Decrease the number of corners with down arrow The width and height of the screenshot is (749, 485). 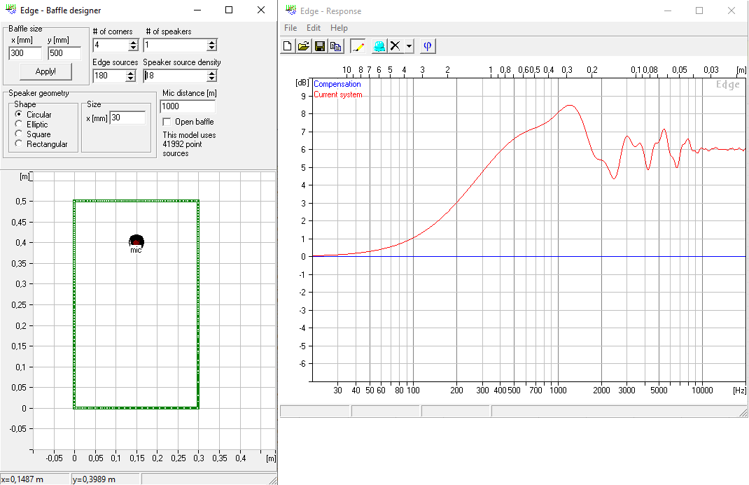tap(133, 48)
